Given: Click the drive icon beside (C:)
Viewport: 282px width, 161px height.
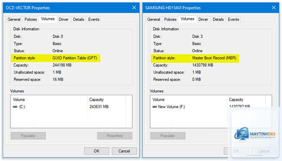Looking at the screenshot, I should tap(15, 106).
